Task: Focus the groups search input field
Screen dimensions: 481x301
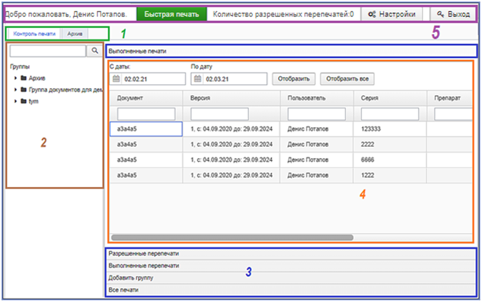Action: pyautogui.click(x=48, y=51)
